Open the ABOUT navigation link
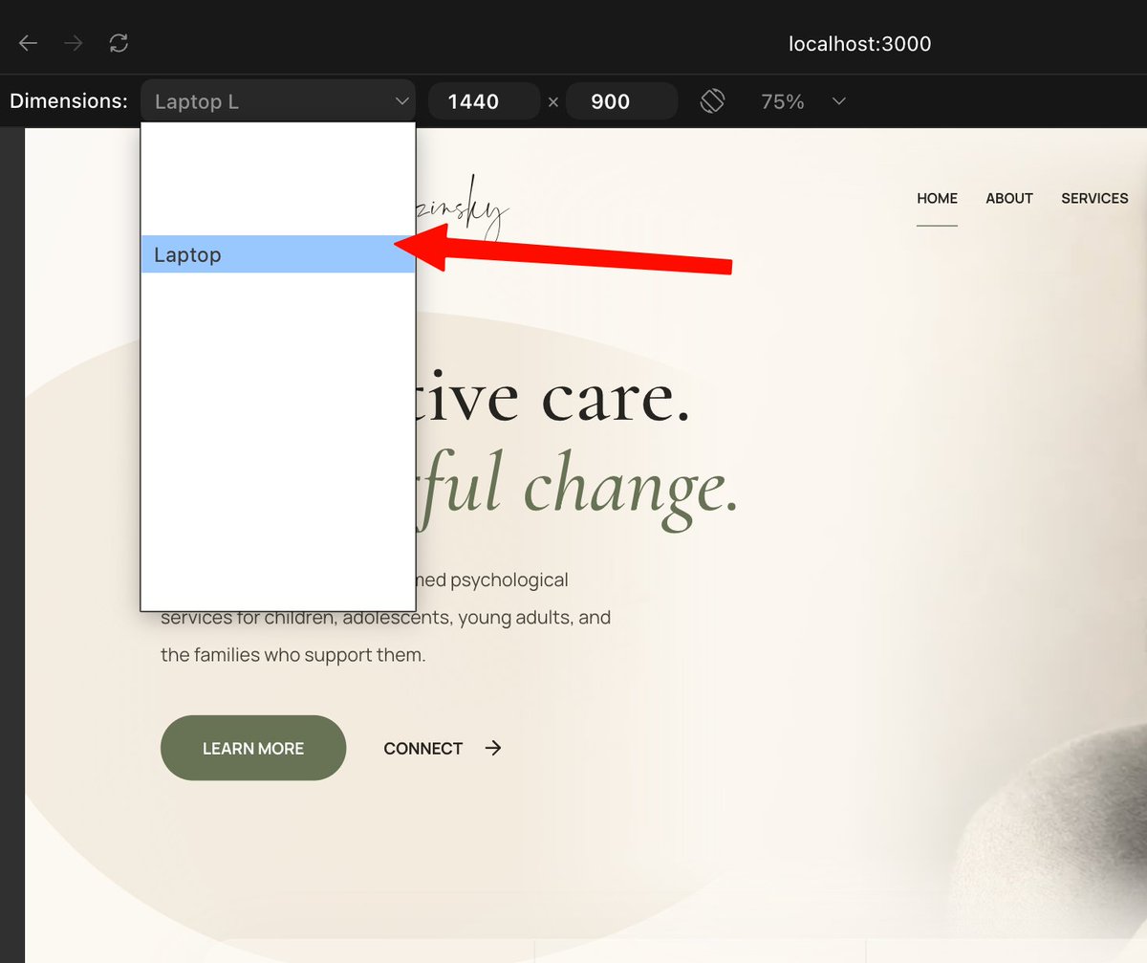Screen dimensions: 1147x963 (x=1009, y=199)
